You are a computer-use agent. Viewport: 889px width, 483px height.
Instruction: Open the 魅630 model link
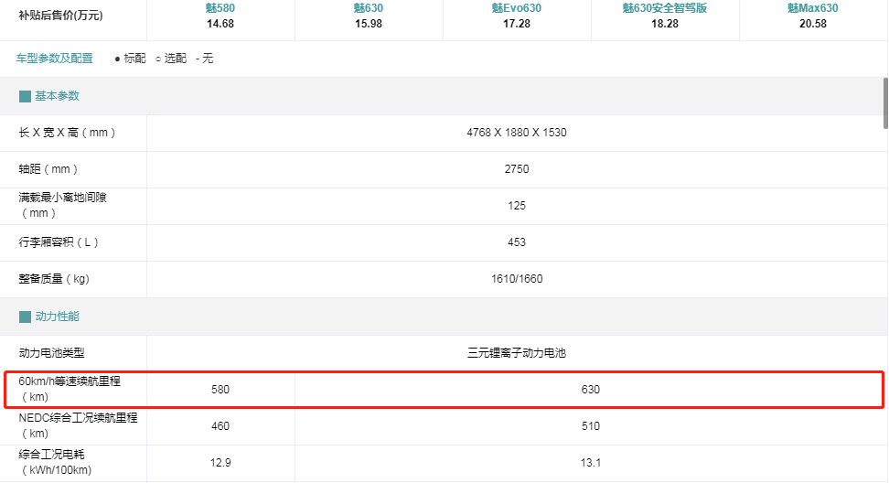[368, 8]
